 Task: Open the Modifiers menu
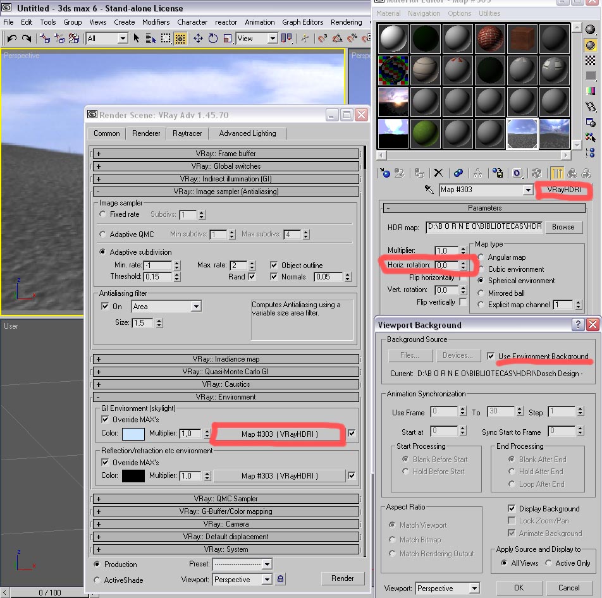[156, 22]
